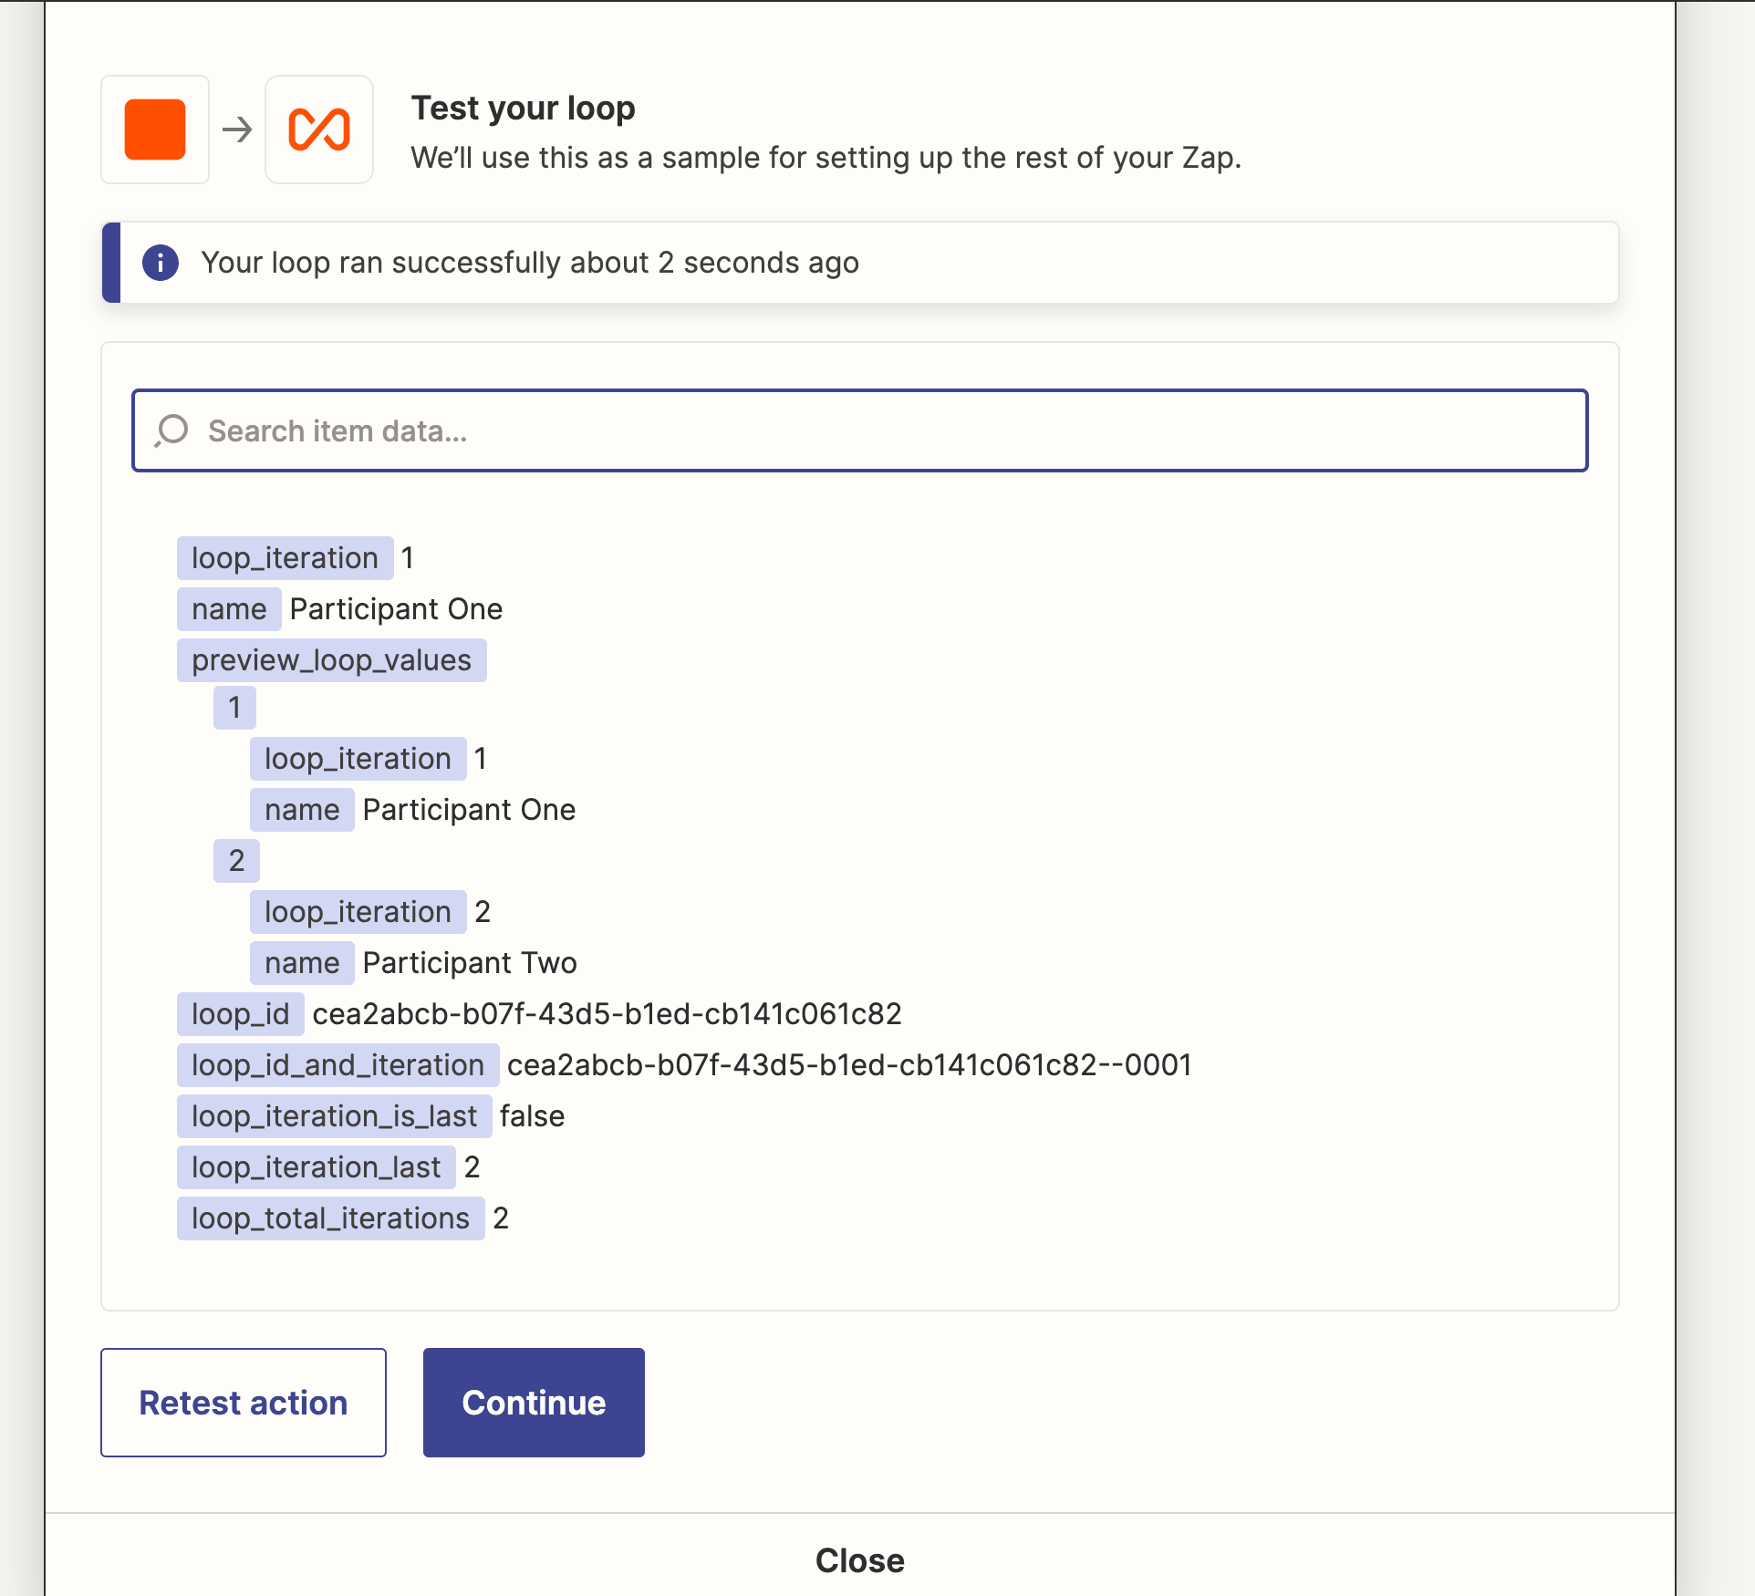
Task: Select item 1 under preview_loop_values
Action: (234, 708)
